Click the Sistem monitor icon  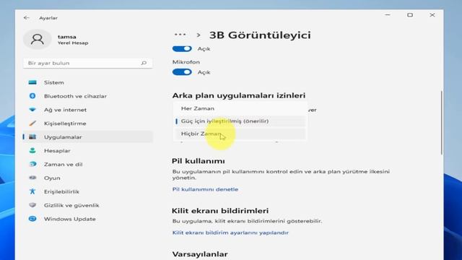(x=32, y=82)
